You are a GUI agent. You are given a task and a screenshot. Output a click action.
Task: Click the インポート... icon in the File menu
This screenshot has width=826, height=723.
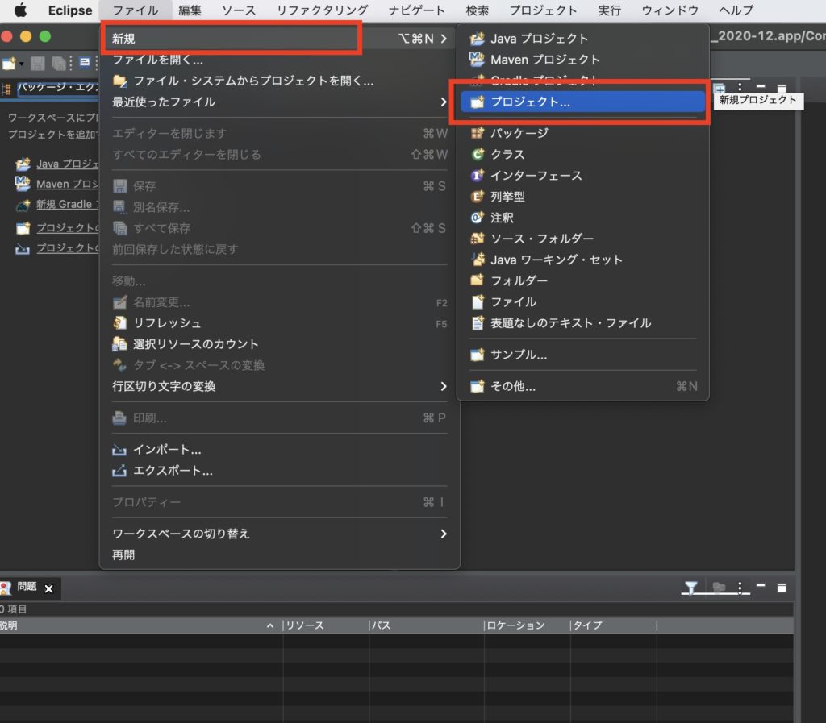[x=119, y=450]
